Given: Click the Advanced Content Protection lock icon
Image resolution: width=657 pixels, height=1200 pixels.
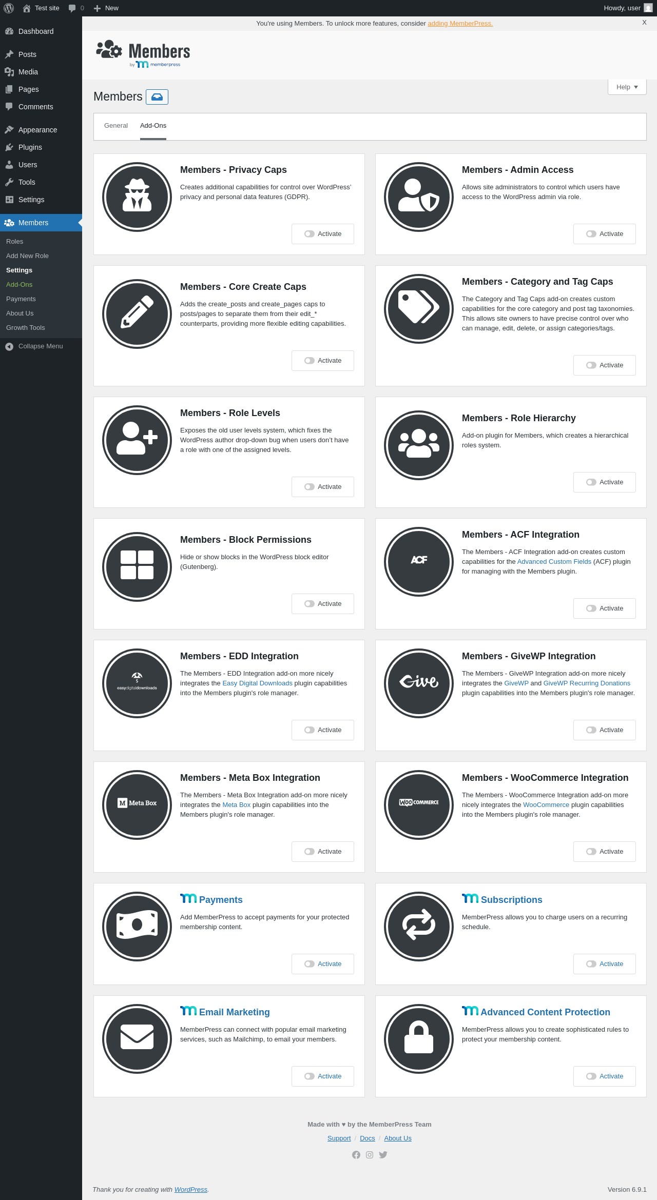Looking at the screenshot, I should pyautogui.click(x=419, y=1039).
